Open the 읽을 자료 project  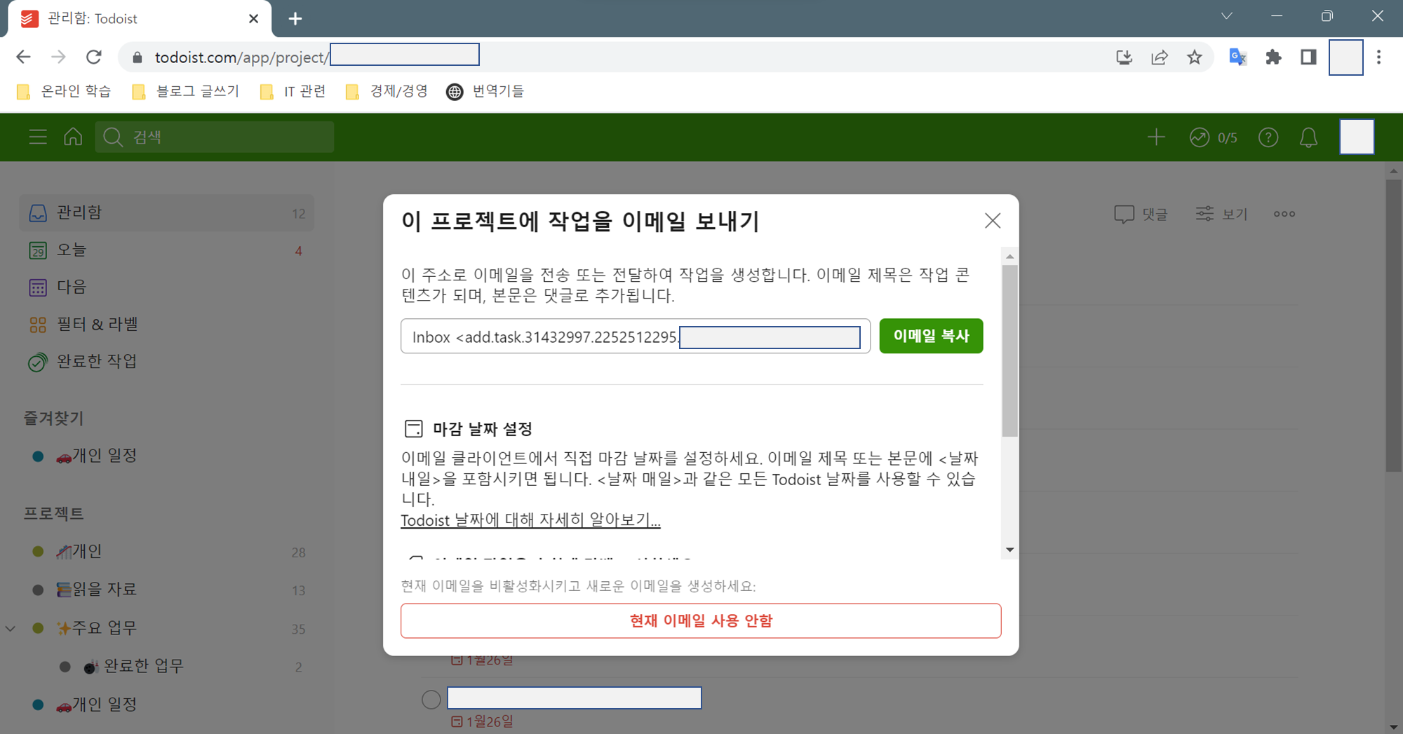[166, 590]
